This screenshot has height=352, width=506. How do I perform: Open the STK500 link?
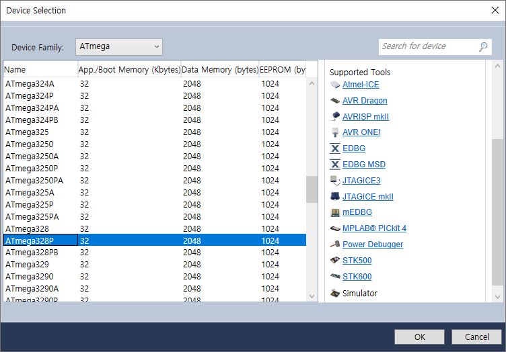click(x=357, y=260)
